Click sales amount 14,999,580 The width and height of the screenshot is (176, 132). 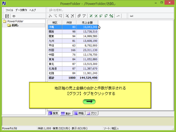point(87,36)
